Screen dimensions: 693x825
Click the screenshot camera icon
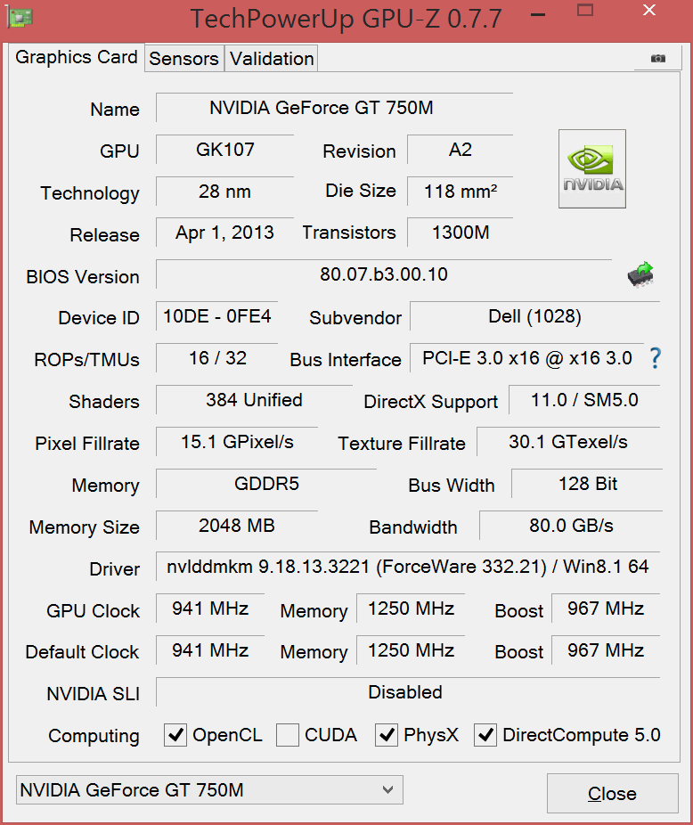pos(657,59)
